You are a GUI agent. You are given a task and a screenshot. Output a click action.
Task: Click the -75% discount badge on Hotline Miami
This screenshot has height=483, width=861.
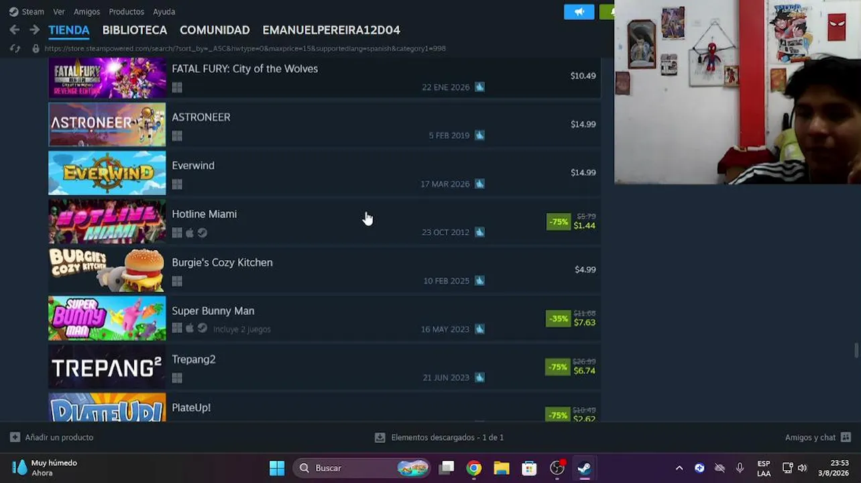pyautogui.click(x=559, y=222)
